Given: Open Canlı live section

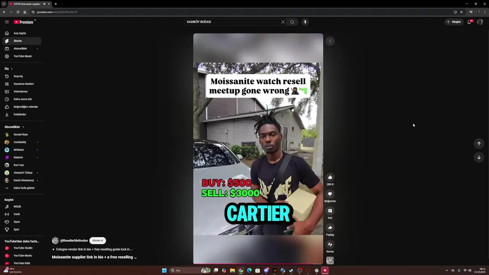Looking at the screenshot, I should click(x=21, y=214).
